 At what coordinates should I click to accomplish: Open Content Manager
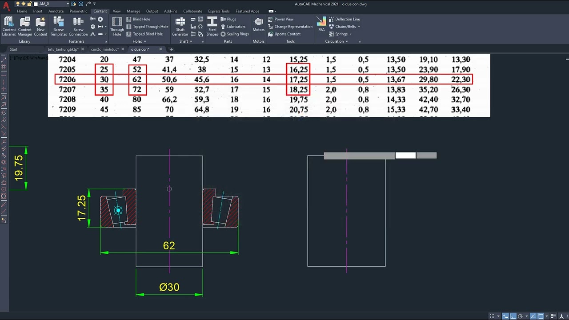[x=25, y=27]
